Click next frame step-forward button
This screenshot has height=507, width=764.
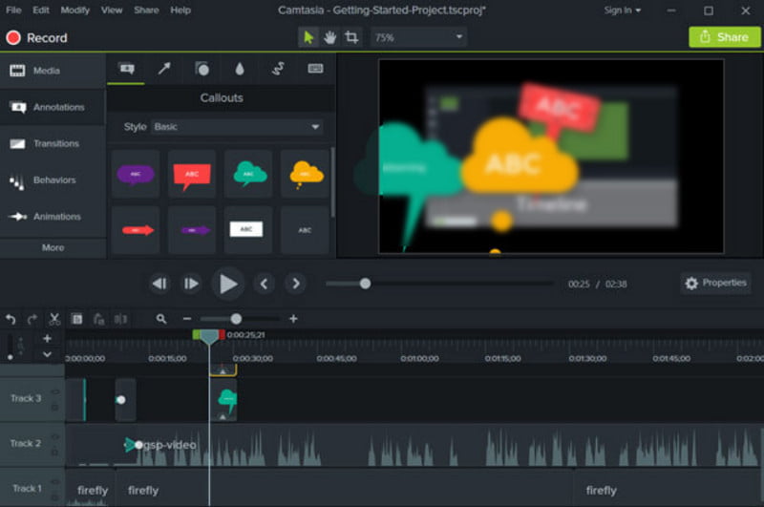point(191,284)
